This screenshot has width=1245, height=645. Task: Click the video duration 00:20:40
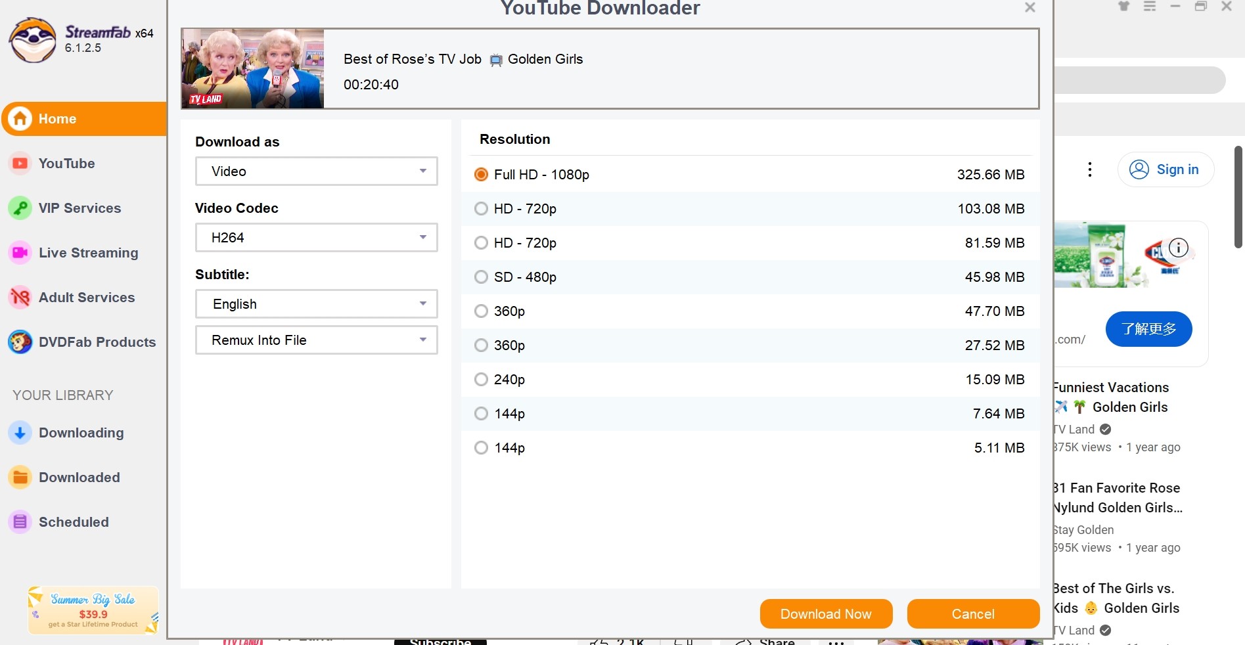pos(371,85)
